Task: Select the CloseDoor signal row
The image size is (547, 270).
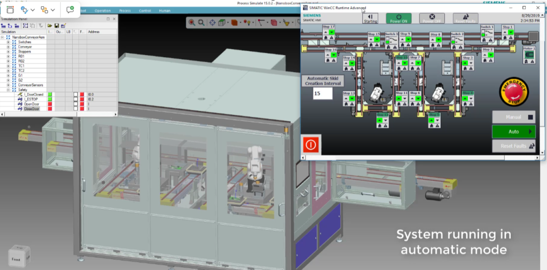Action: tap(32, 109)
